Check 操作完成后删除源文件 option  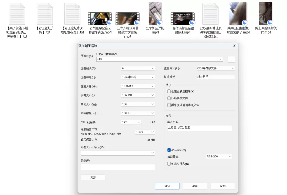click(x=169, y=105)
